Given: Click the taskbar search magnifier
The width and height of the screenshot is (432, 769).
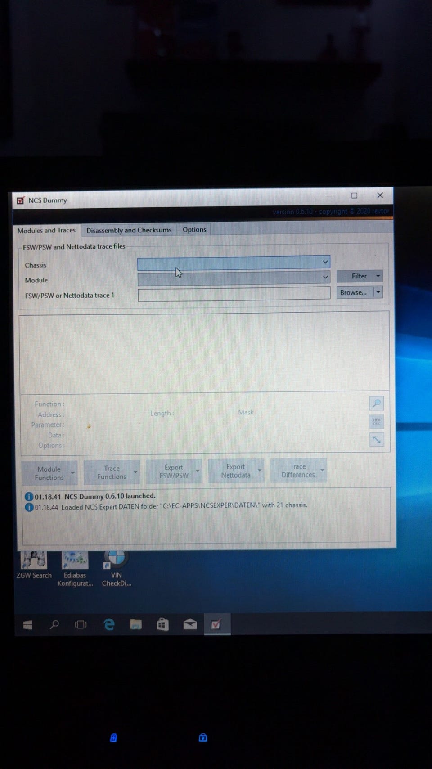Looking at the screenshot, I should pos(54,624).
